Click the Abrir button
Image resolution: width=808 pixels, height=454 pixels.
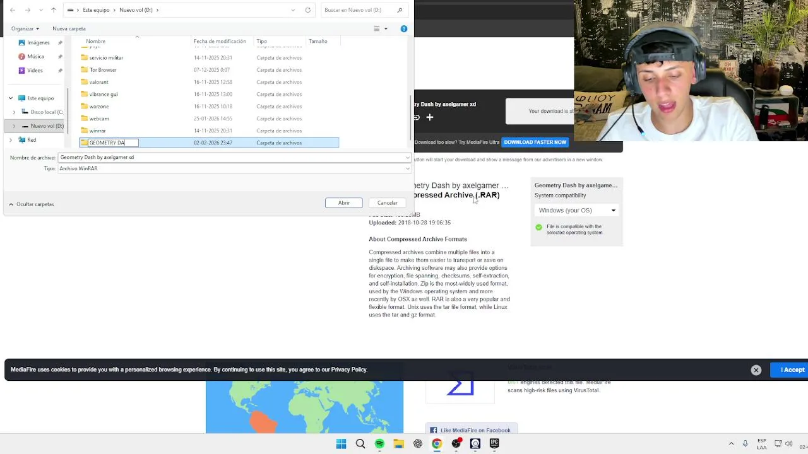click(x=344, y=202)
